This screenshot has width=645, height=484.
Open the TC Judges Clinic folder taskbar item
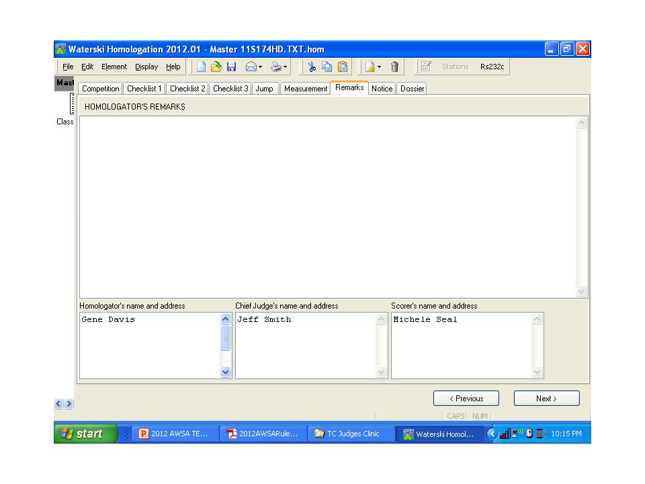(x=351, y=434)
